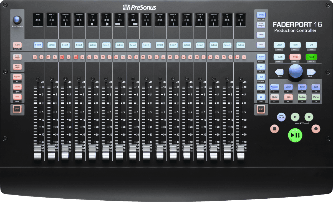Switch fader mode to Edit Plugins
The height and width of the screenshot is (202, 333).
tap(261, 25)
